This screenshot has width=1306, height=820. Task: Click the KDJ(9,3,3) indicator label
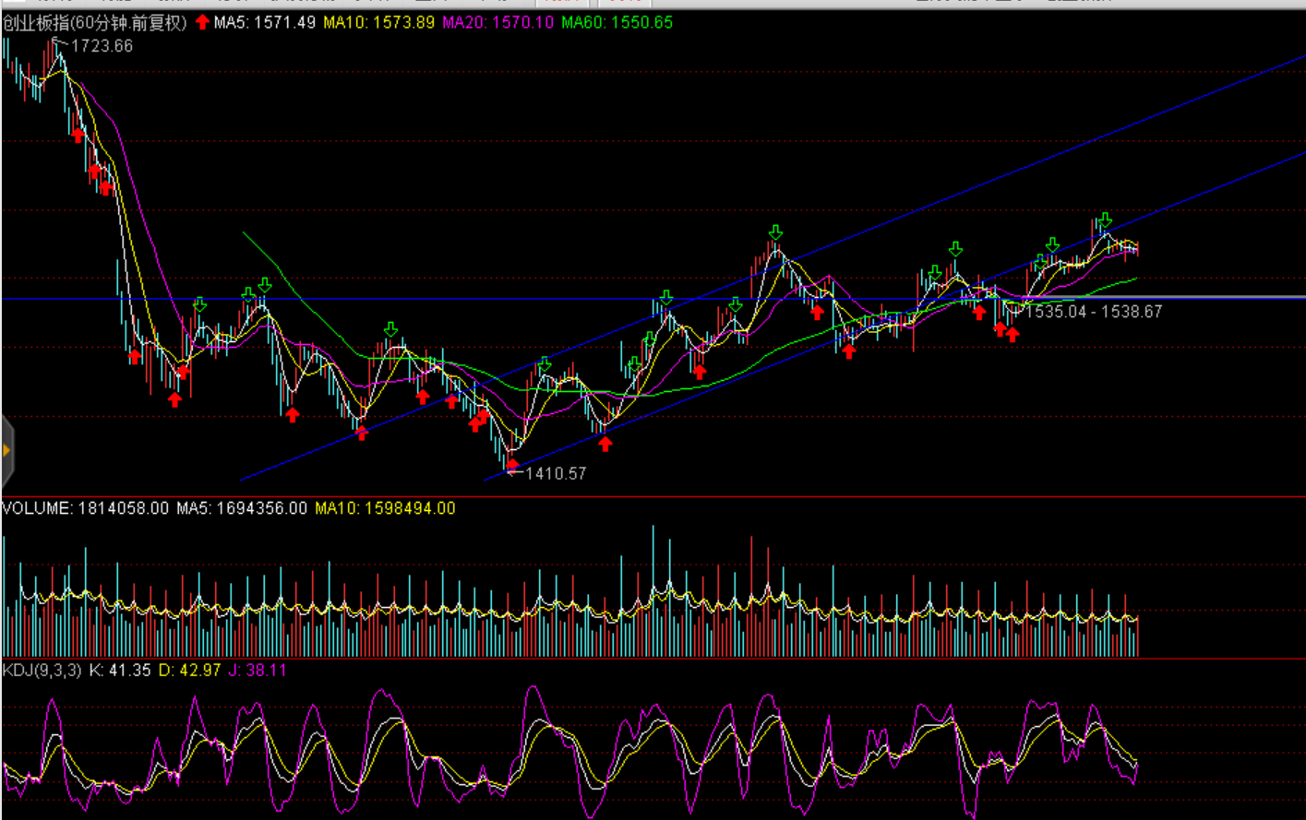42,671
